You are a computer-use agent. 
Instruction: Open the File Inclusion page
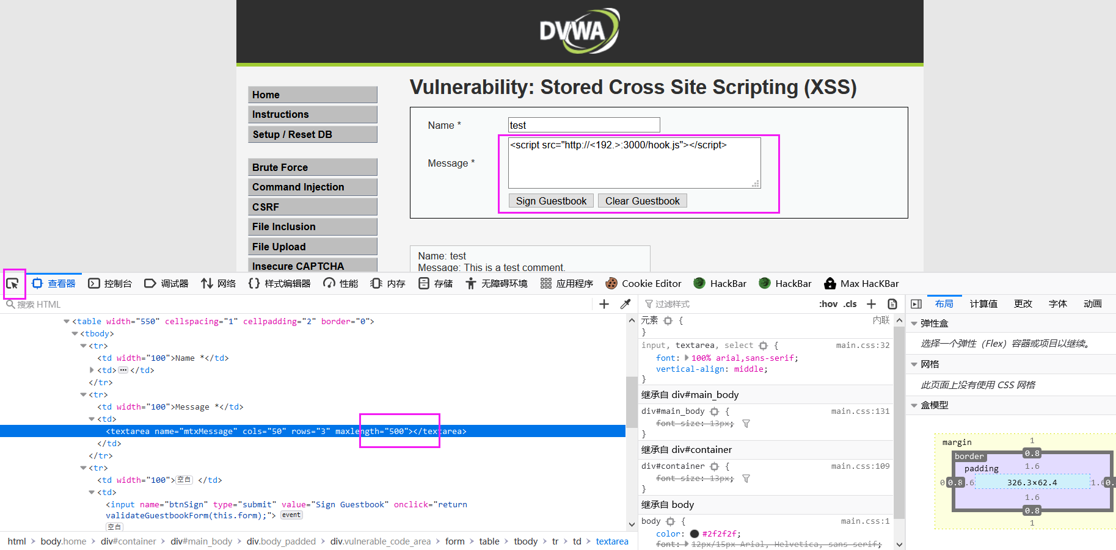coord(313,226)
